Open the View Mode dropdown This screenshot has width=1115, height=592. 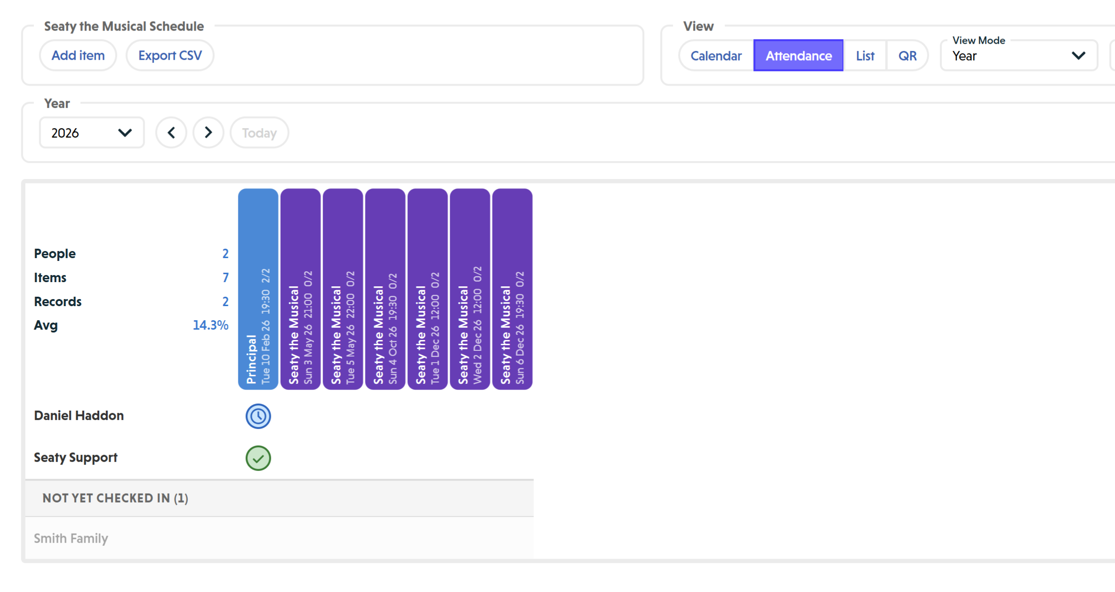1018,55
